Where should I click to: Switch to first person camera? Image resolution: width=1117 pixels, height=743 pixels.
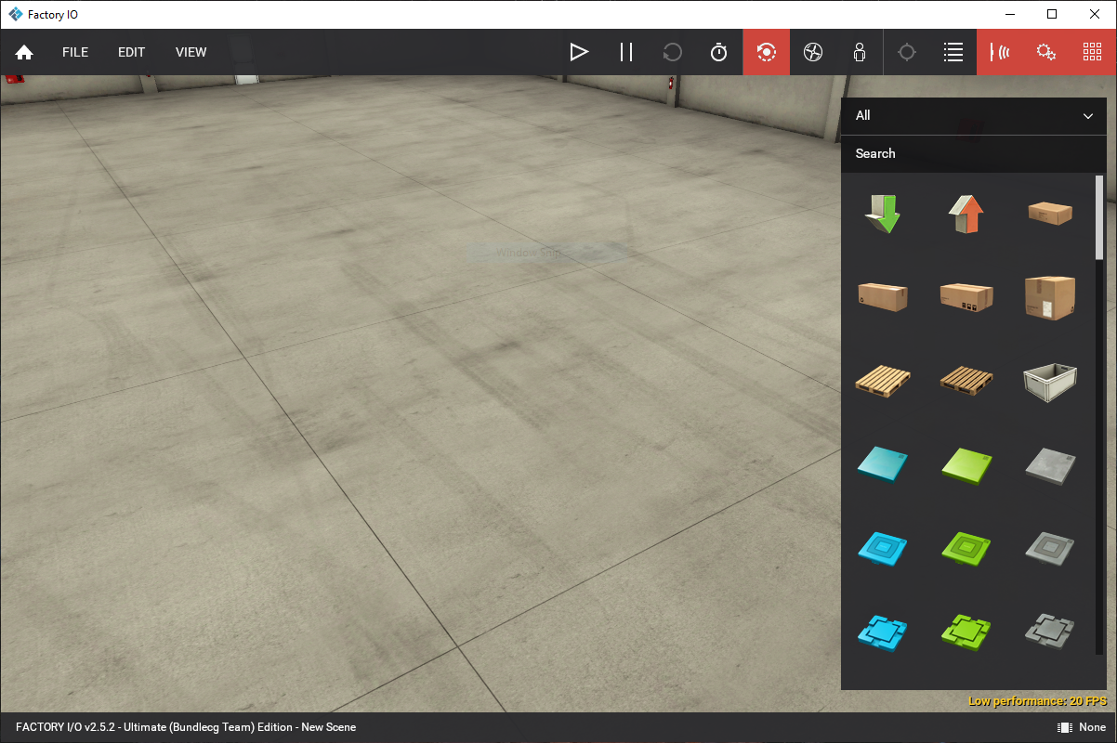point(860,52)
